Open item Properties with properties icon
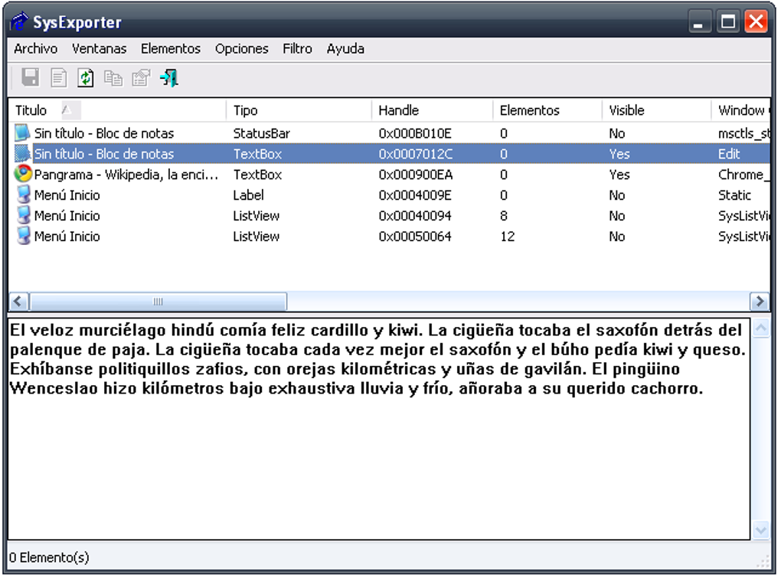This screenshot has width=781, height=578. pos(140,77)
